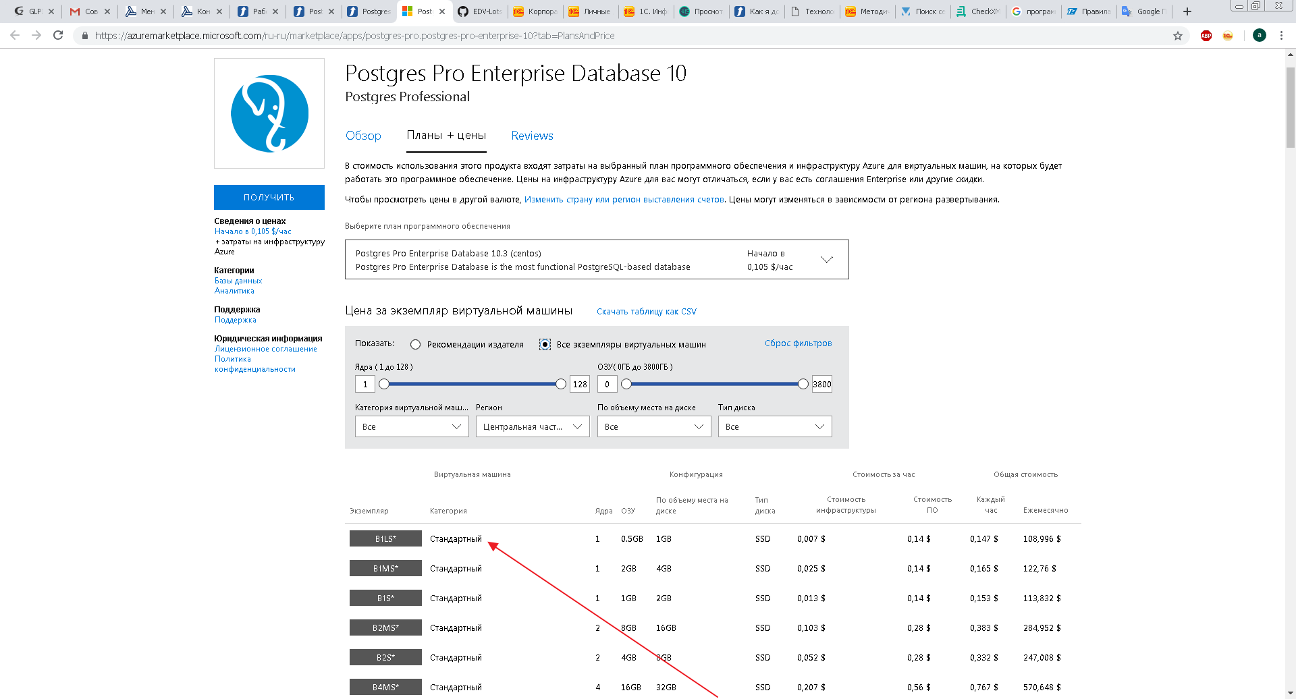Bookmark this page with the star icon

pyautogui.click(x=1178, y=36)
